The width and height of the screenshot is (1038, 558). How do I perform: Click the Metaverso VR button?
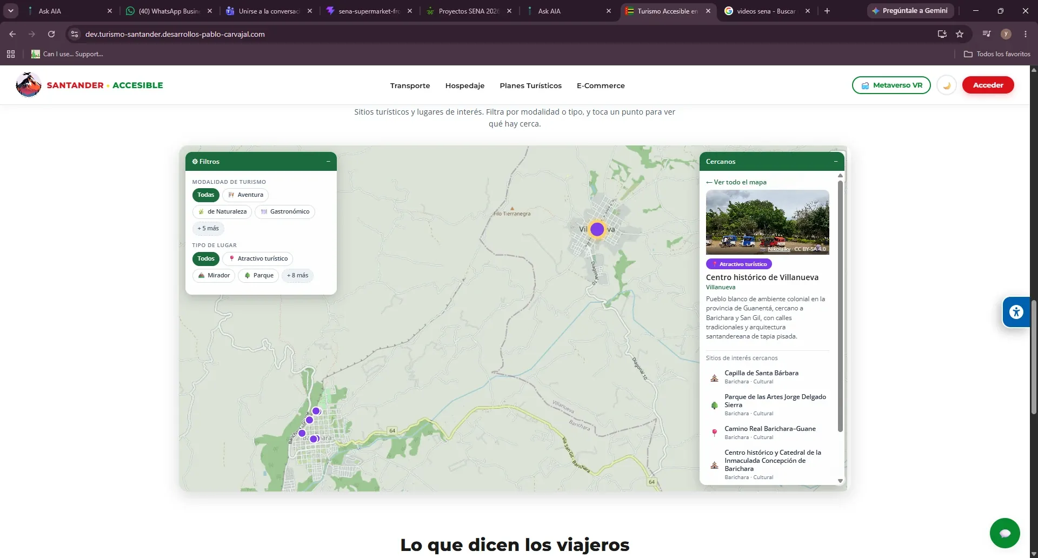[891, 85]
